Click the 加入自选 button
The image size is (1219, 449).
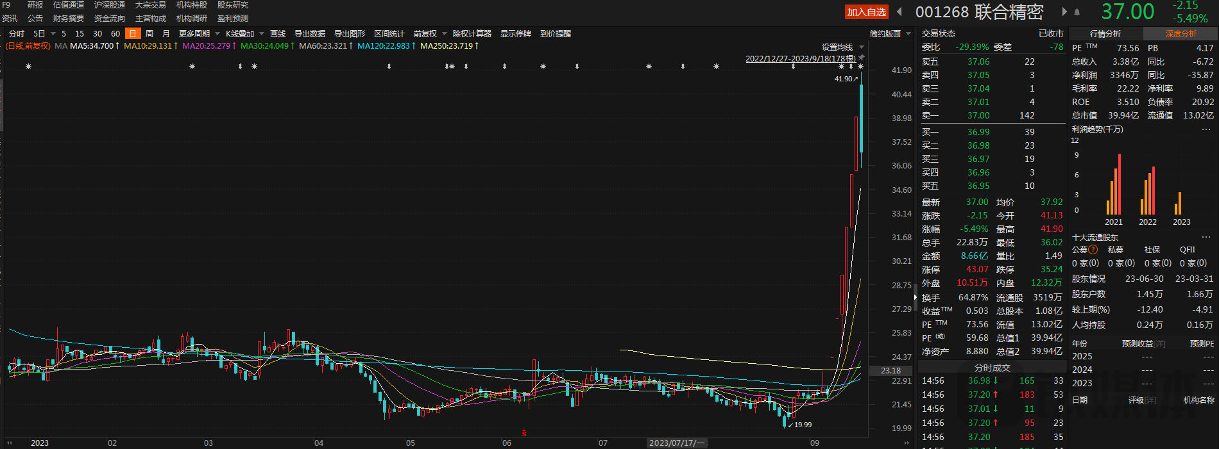[x=866, y=12]
